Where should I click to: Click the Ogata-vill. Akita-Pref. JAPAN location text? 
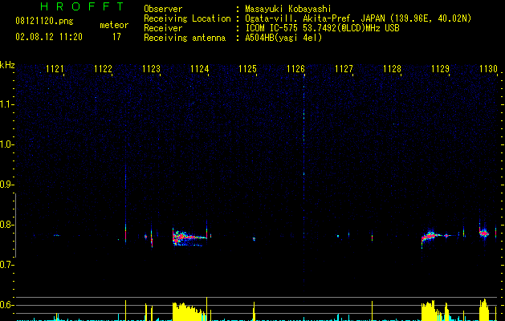(x=358, y=18)
